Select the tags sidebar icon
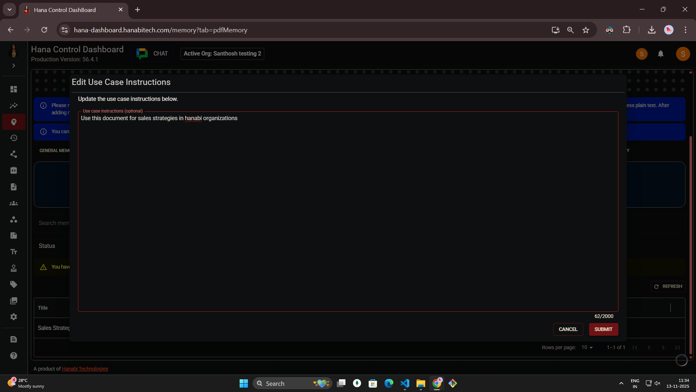The image size is (696, 392). coord(13,284)
